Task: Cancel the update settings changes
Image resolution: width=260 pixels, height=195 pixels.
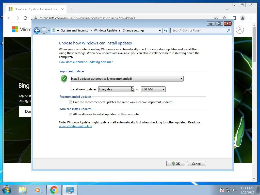Action: tap(197, 164)
